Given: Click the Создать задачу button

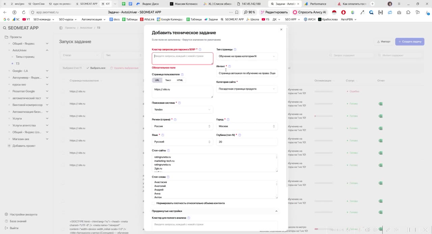Looking at the screenshot, I should point(410,42).
